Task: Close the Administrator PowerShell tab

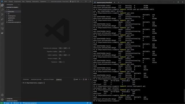Action: 114,2
